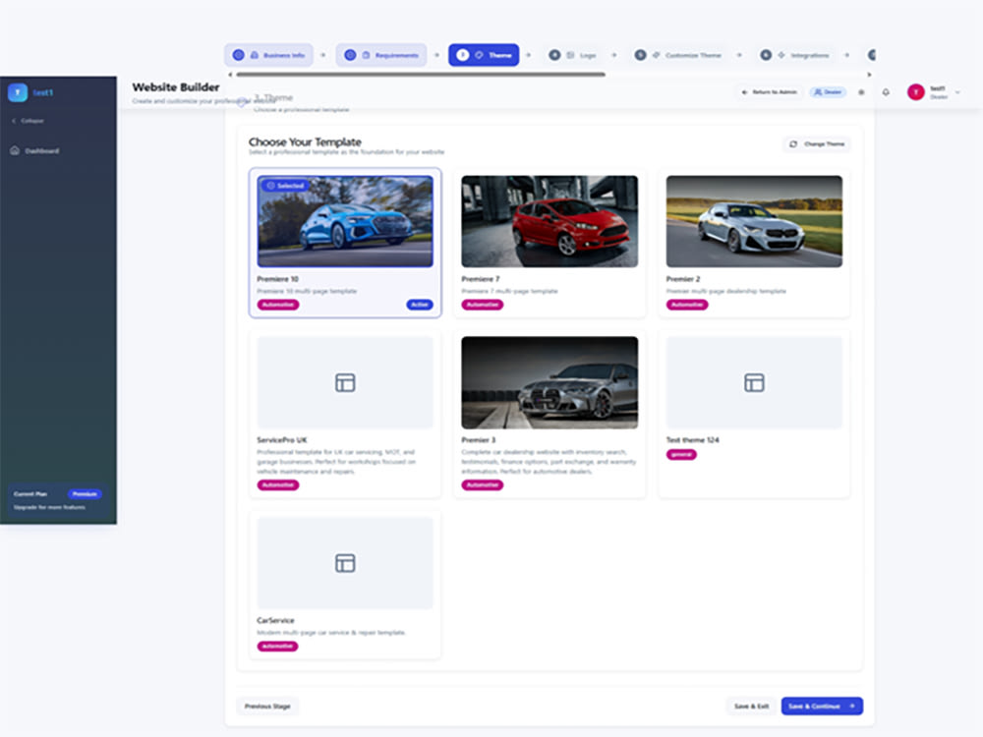
Task: Click the Automotive tag under Premier 3
Action: [x=482, y=485]
